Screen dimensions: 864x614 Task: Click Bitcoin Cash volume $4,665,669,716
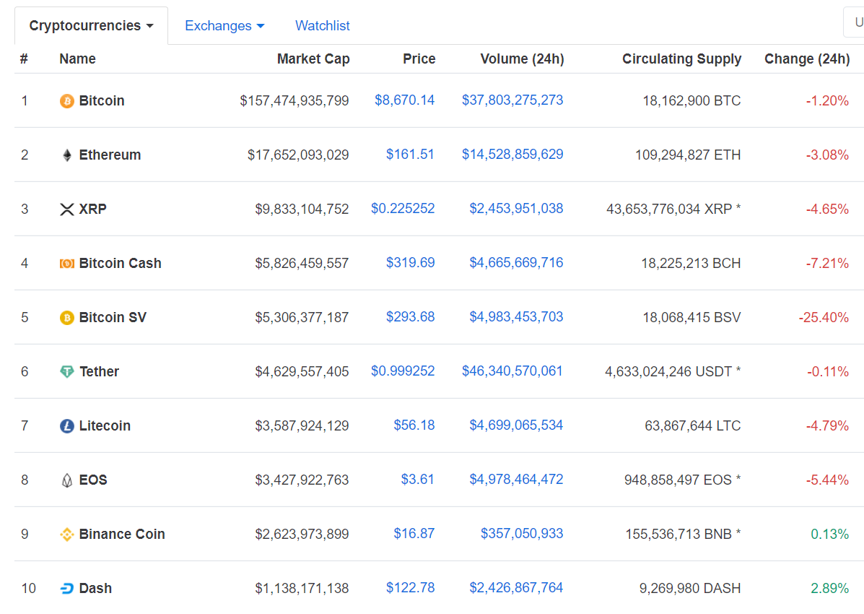516,263
